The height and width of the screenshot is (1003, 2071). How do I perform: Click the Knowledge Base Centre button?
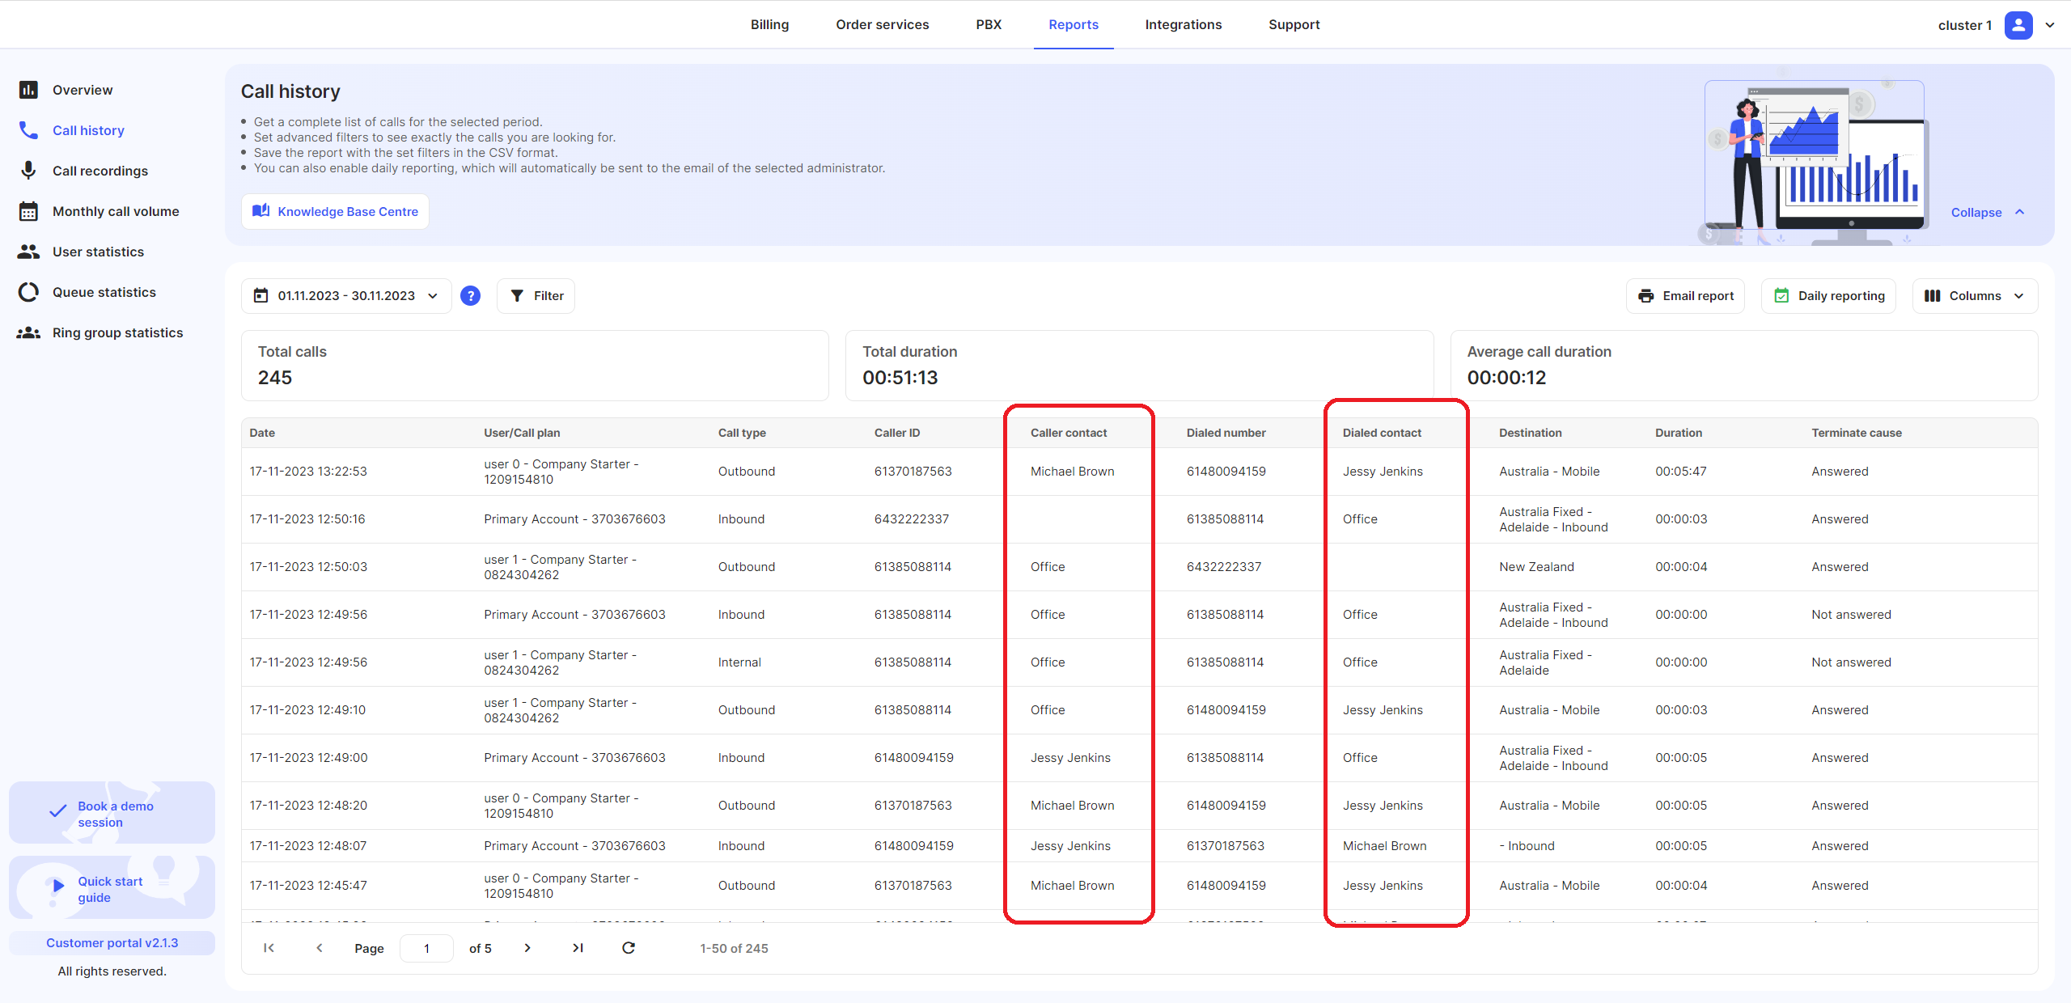click(x=335, y=211)
